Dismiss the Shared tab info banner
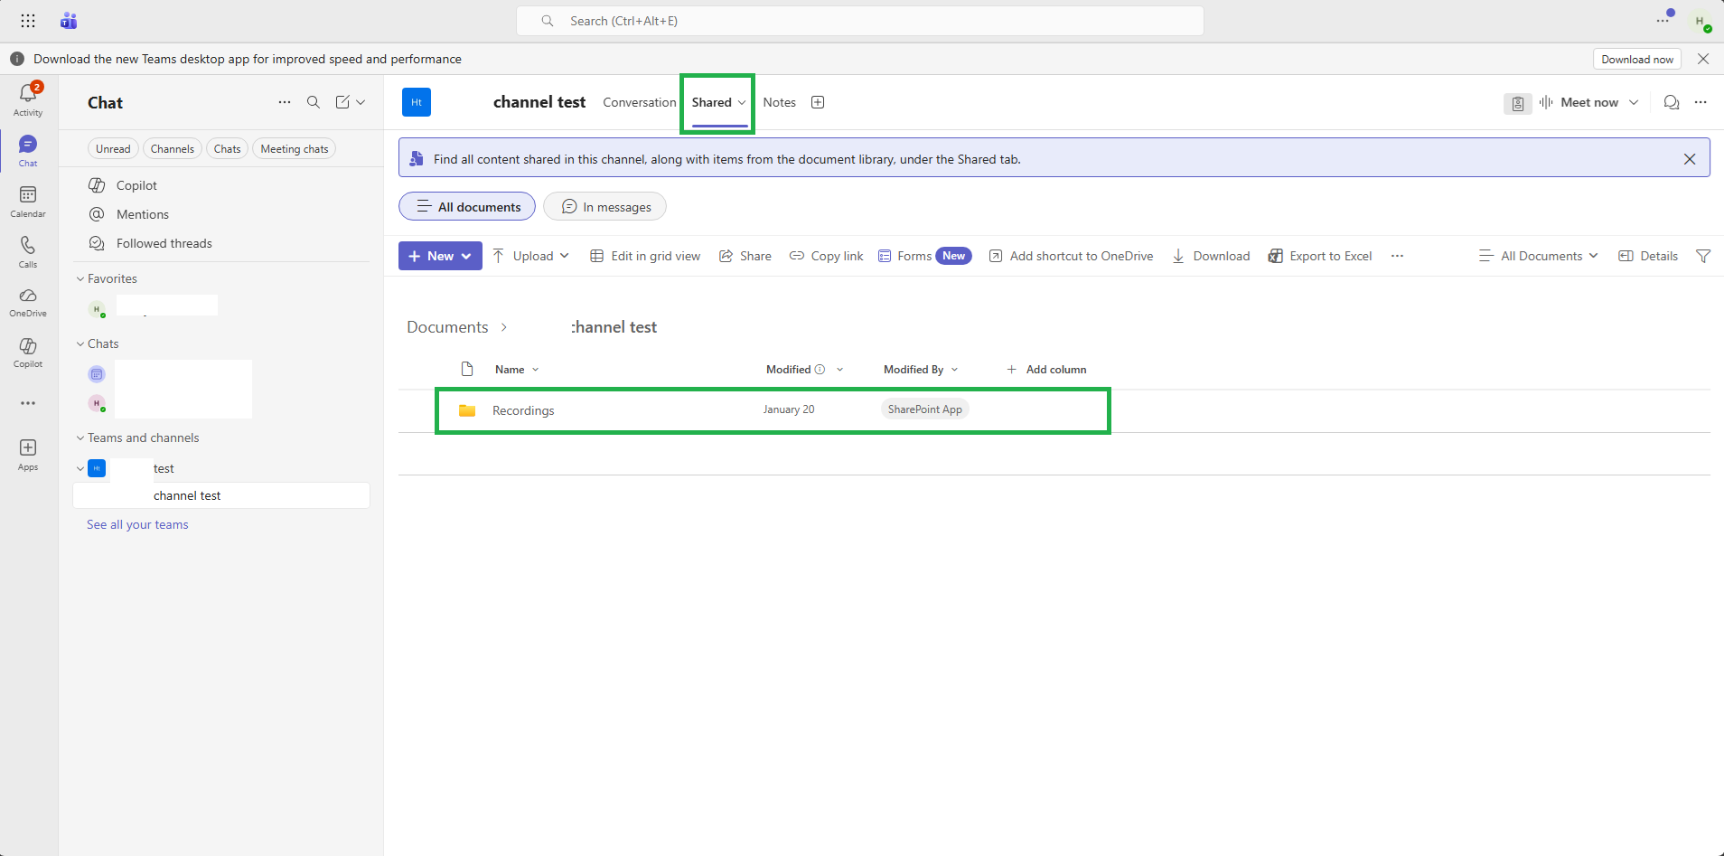 [1690, 159]
